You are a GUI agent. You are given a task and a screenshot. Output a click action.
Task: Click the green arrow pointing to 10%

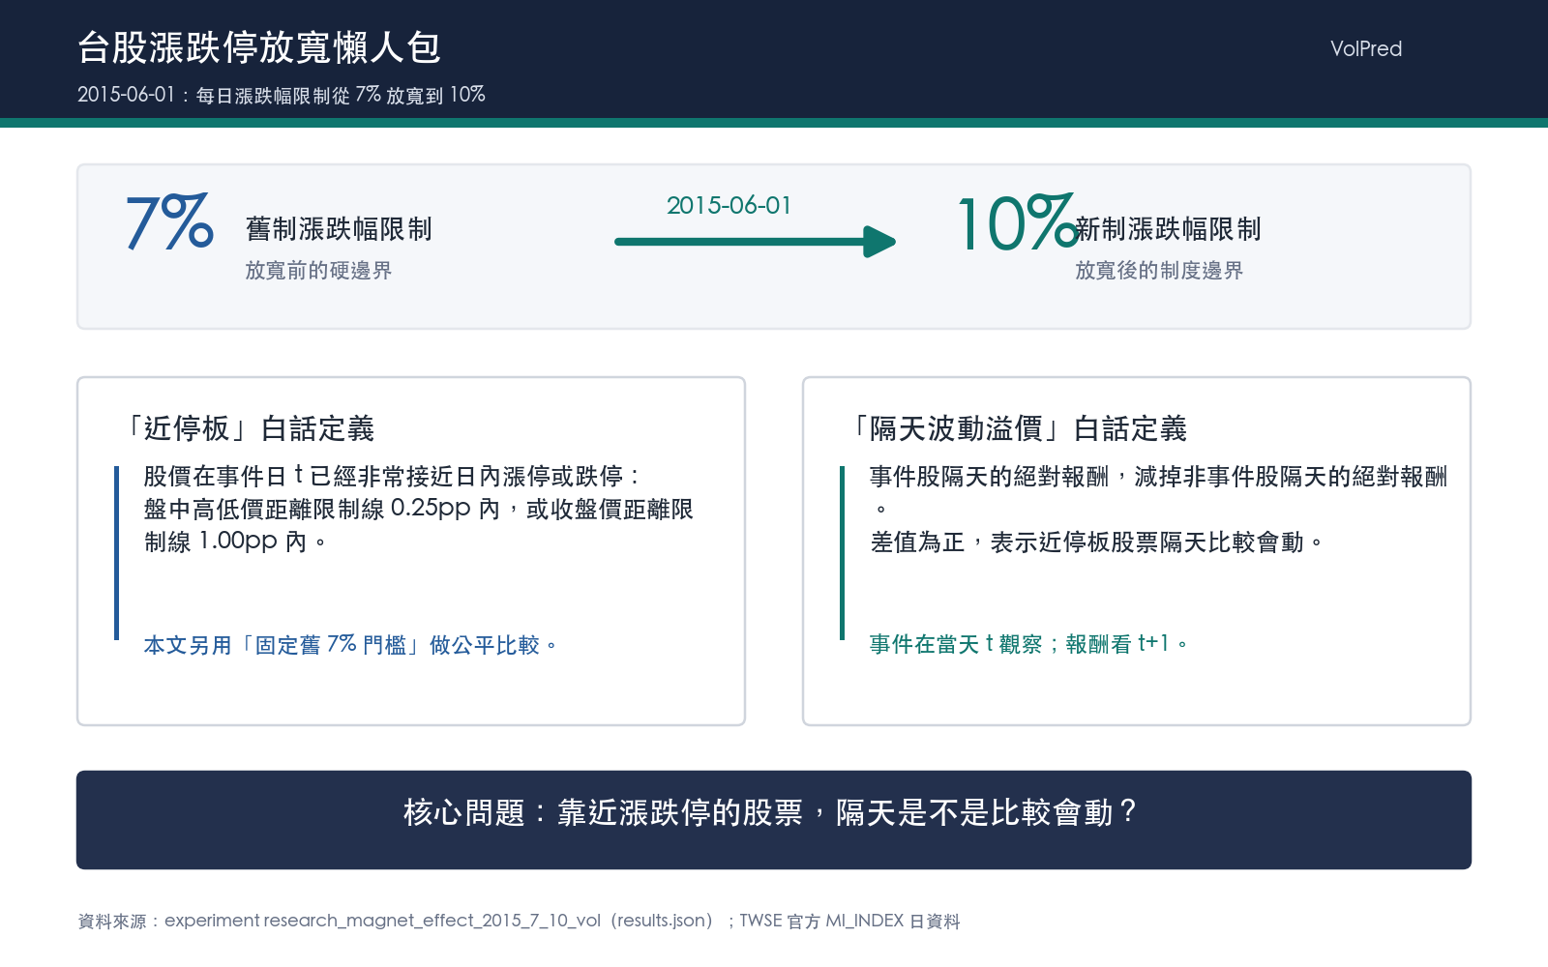click(x=756, y=242)
